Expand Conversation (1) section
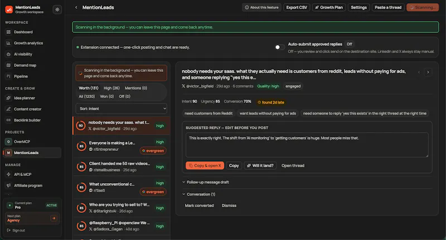The height and width of the screenshot is (240, 446). coord(199,194)
